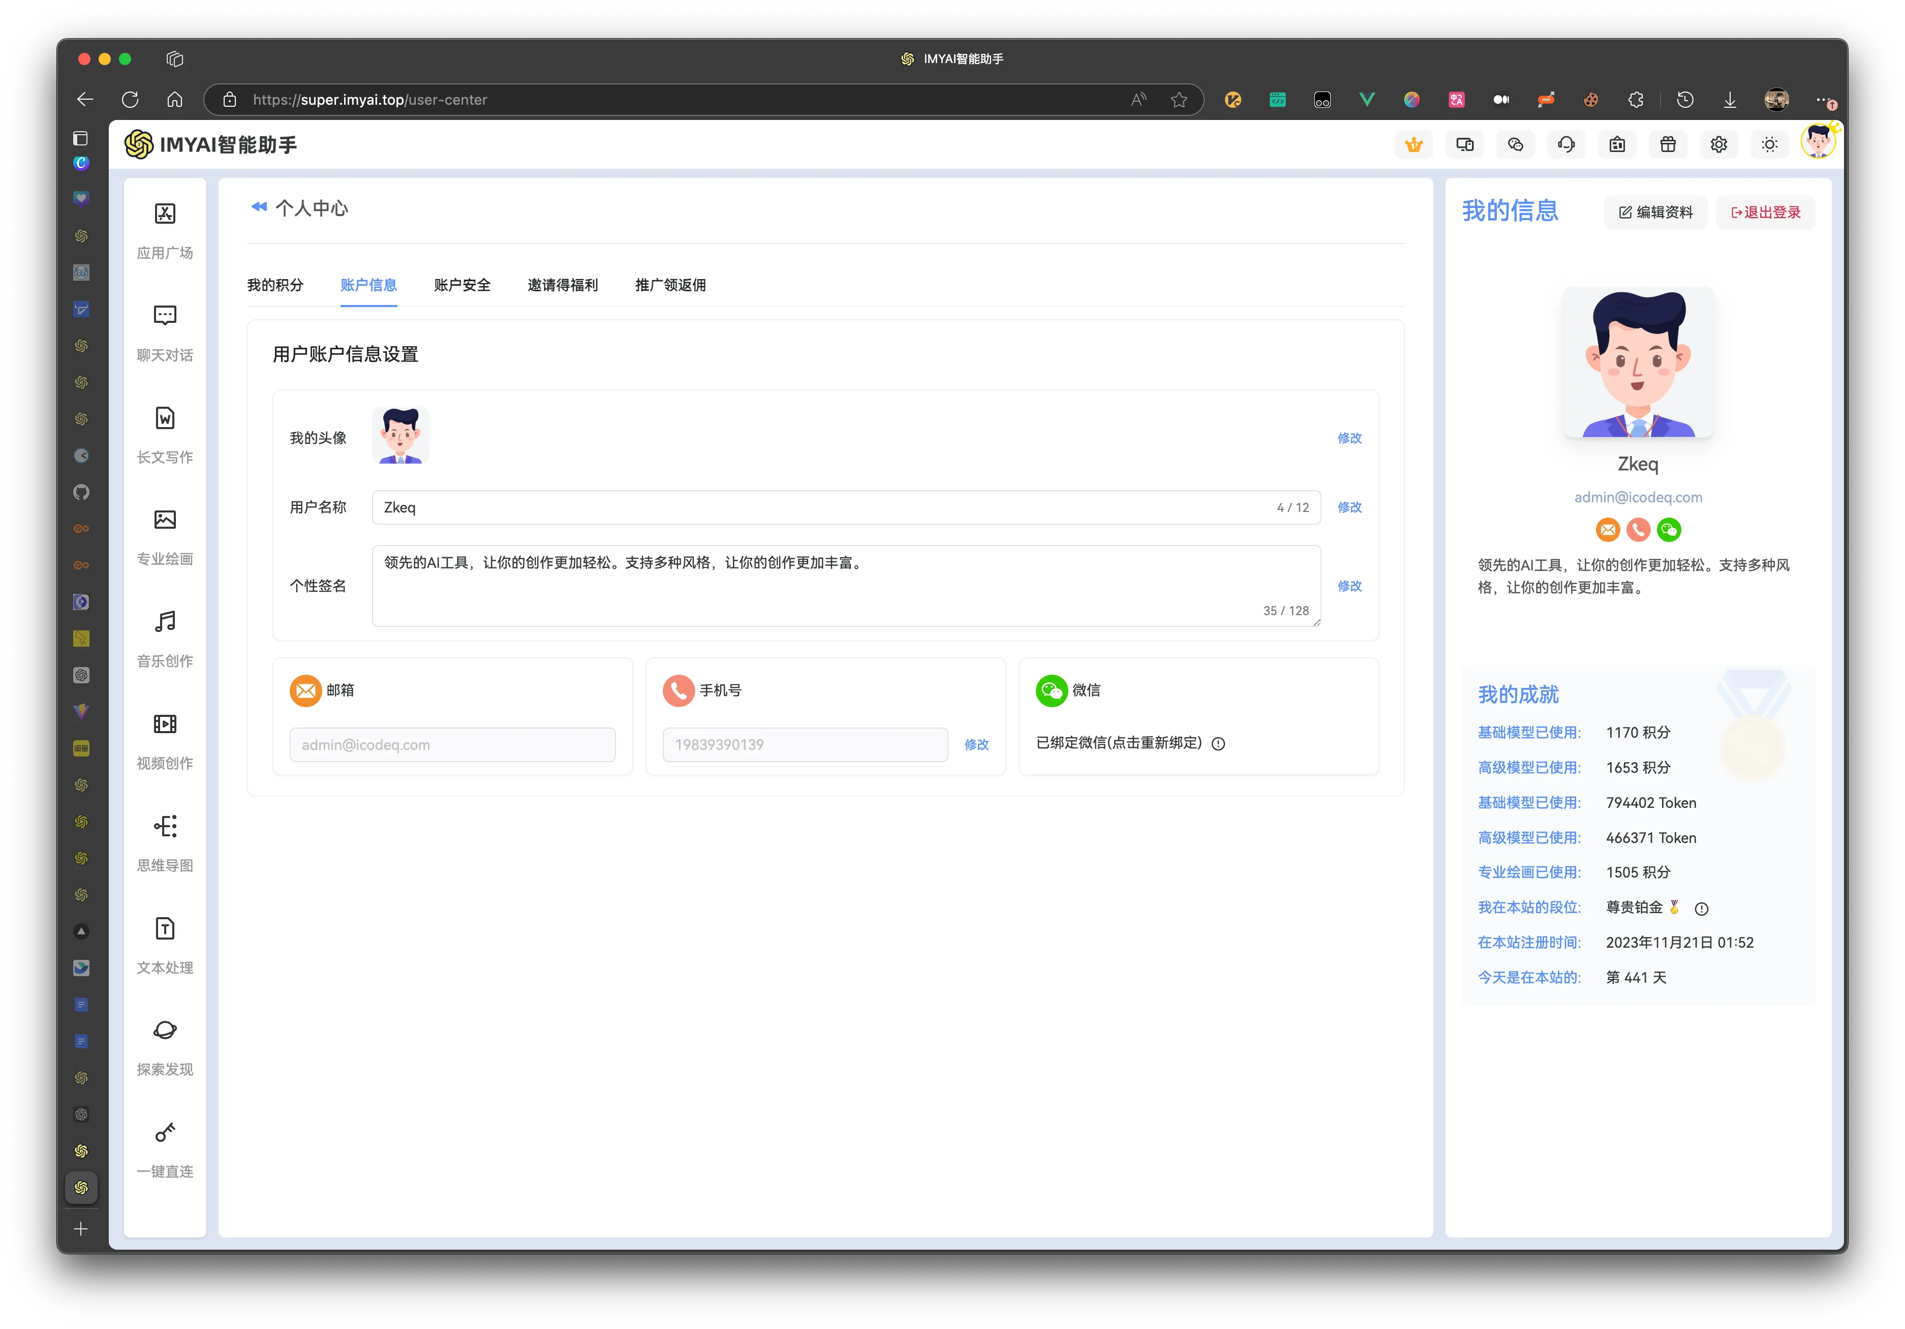
Task: Open 推广领返佣 tab
Action: pyautogui.click(x=670, y=285)
